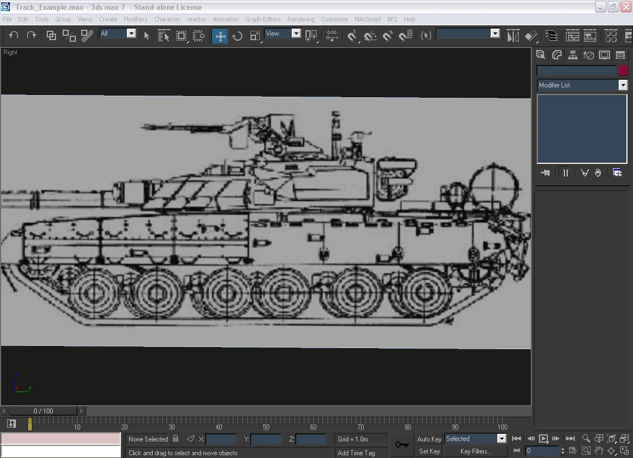Enable Auto Key animation mode
This screenshot has width=633, height=458.
pyautogui.click(x=428, y=438)
